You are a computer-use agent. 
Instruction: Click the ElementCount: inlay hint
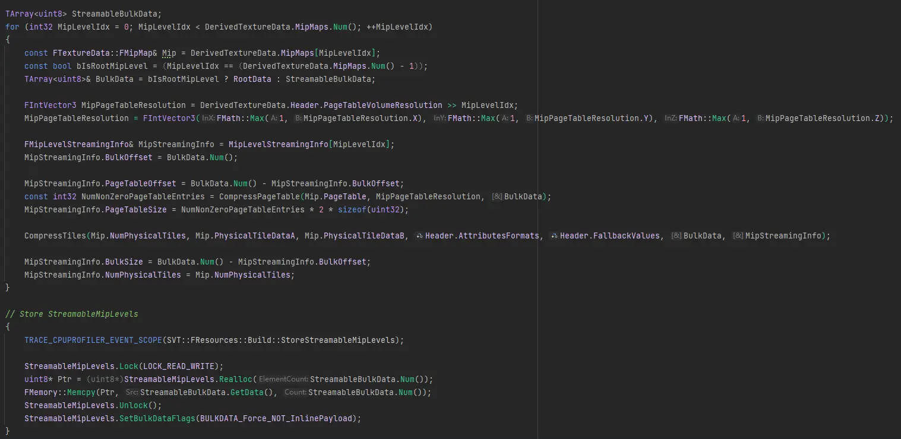[x=283, y=380]
